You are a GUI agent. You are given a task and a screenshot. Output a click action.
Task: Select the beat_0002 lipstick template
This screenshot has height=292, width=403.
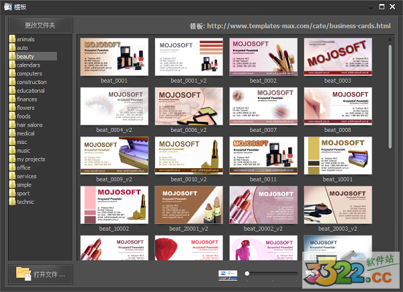(263, 57)
